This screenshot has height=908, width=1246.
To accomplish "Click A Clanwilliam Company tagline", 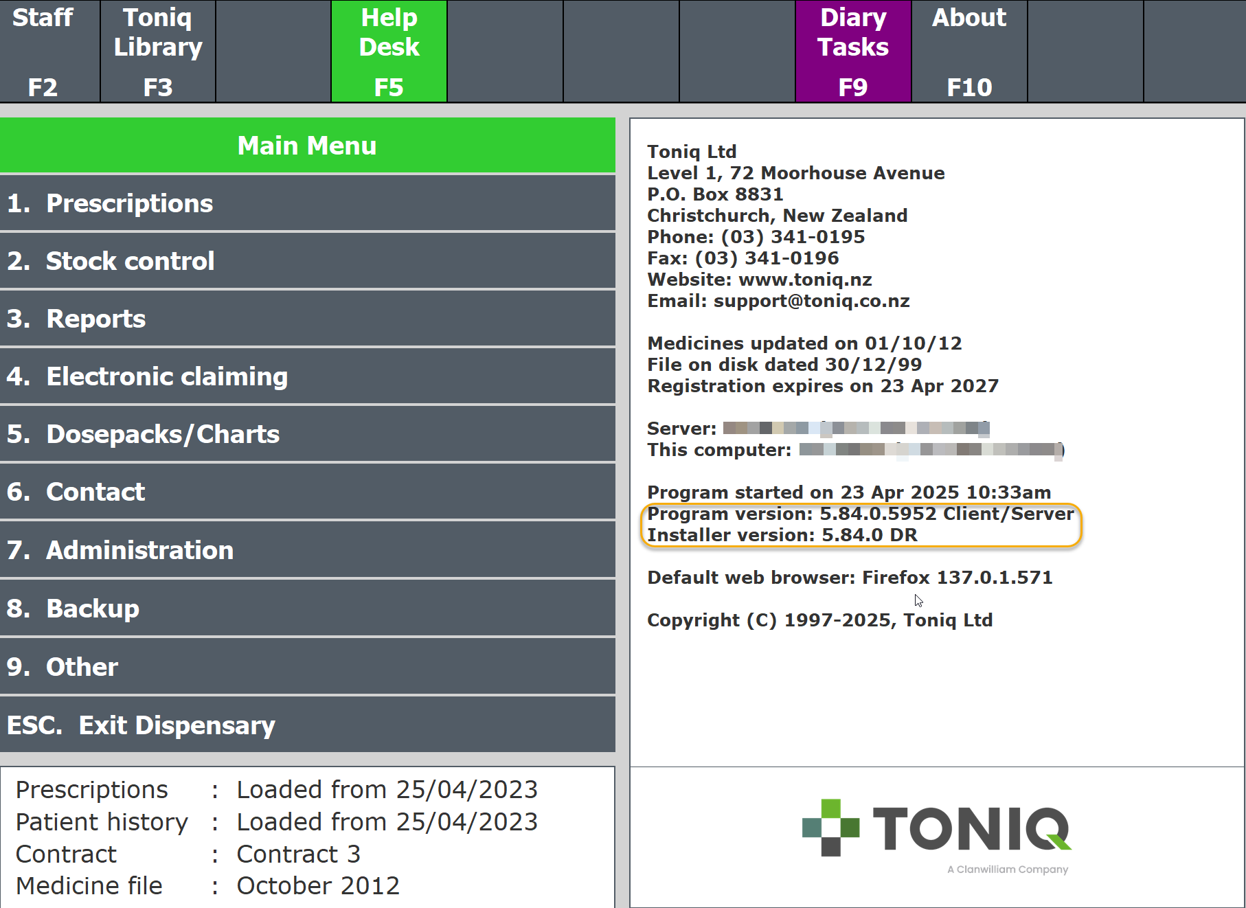I will [1008, 870].
